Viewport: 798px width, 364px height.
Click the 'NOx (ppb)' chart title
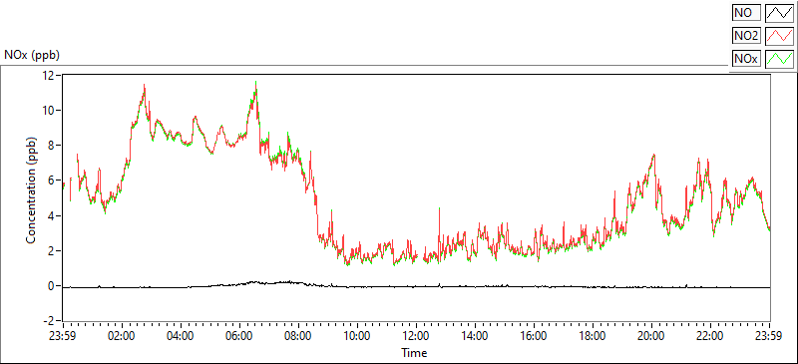pos(32,56)
